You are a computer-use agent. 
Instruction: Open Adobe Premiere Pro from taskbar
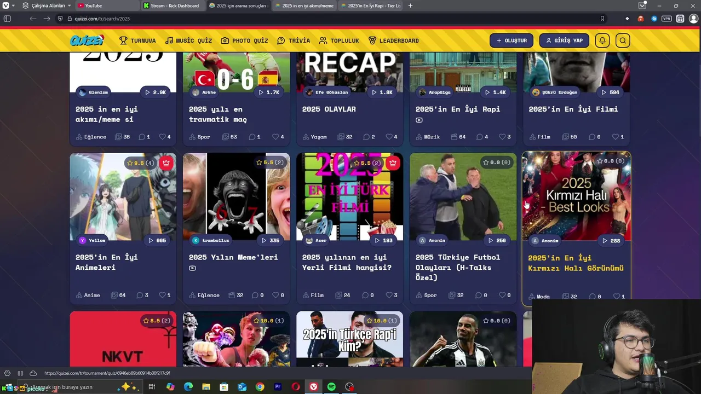tap(278, 387)
